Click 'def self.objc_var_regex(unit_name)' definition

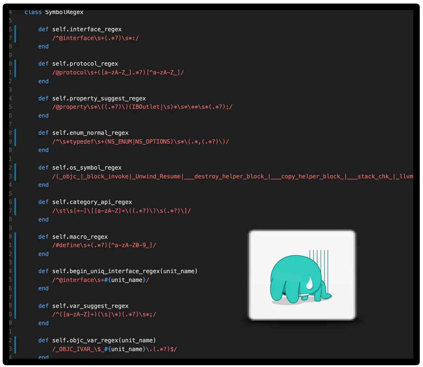click(x=97, y=340)
